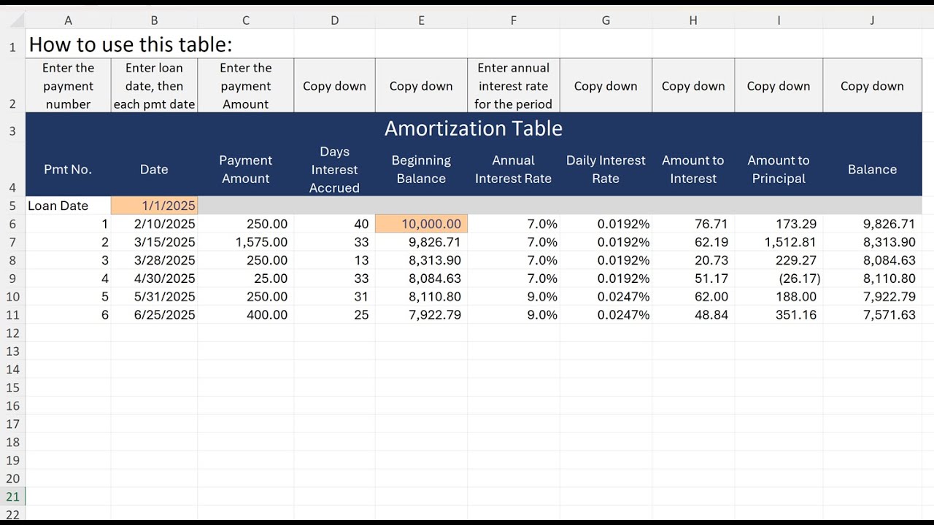The image size is (934, 525).
Task: Click the date cell 3/15/2025
Action: (154, 242)
